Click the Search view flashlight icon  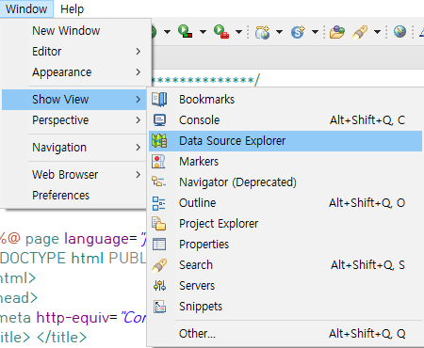pos(159,265)
